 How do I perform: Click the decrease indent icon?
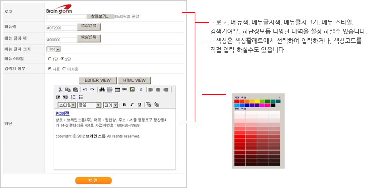pyautogui.click(x=58, y=97)
